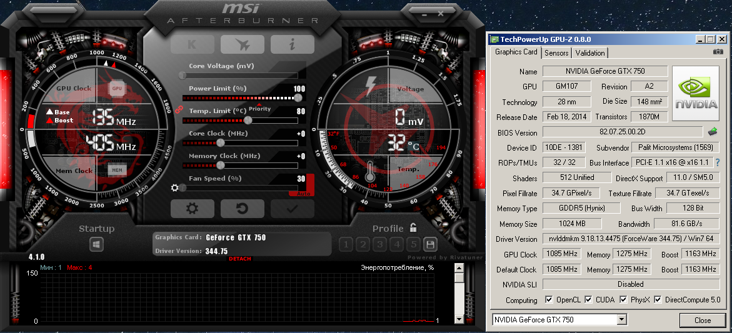The height and width of the screenshot is (333, 732).
Task: Click the NVIDIA logo in GPU-Z
Action: 695,93
